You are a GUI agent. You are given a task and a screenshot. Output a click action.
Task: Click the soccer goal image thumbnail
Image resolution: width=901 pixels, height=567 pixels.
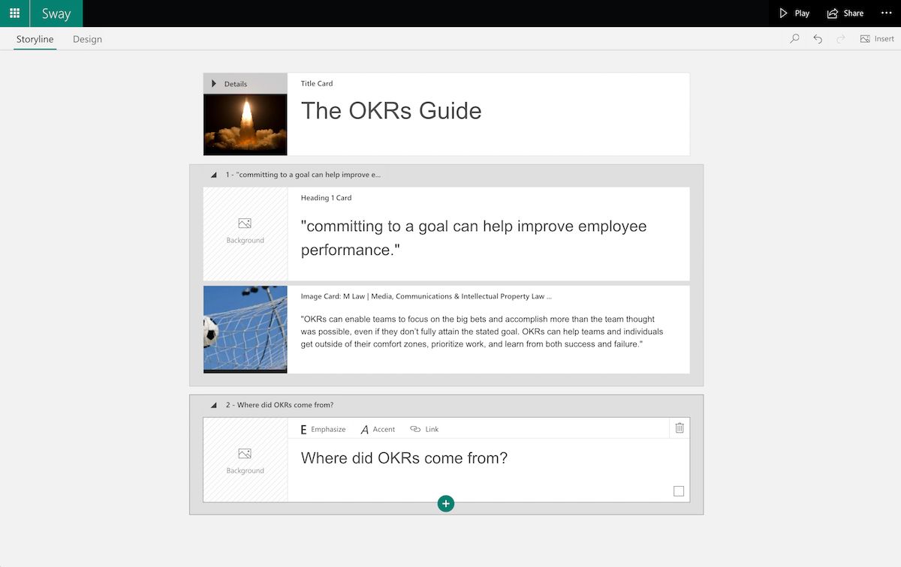[245, 328]
